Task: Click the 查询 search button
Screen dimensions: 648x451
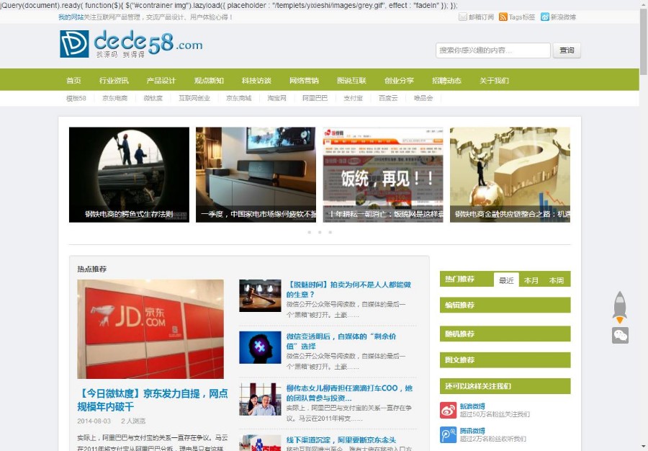Action: pos(567,50)
